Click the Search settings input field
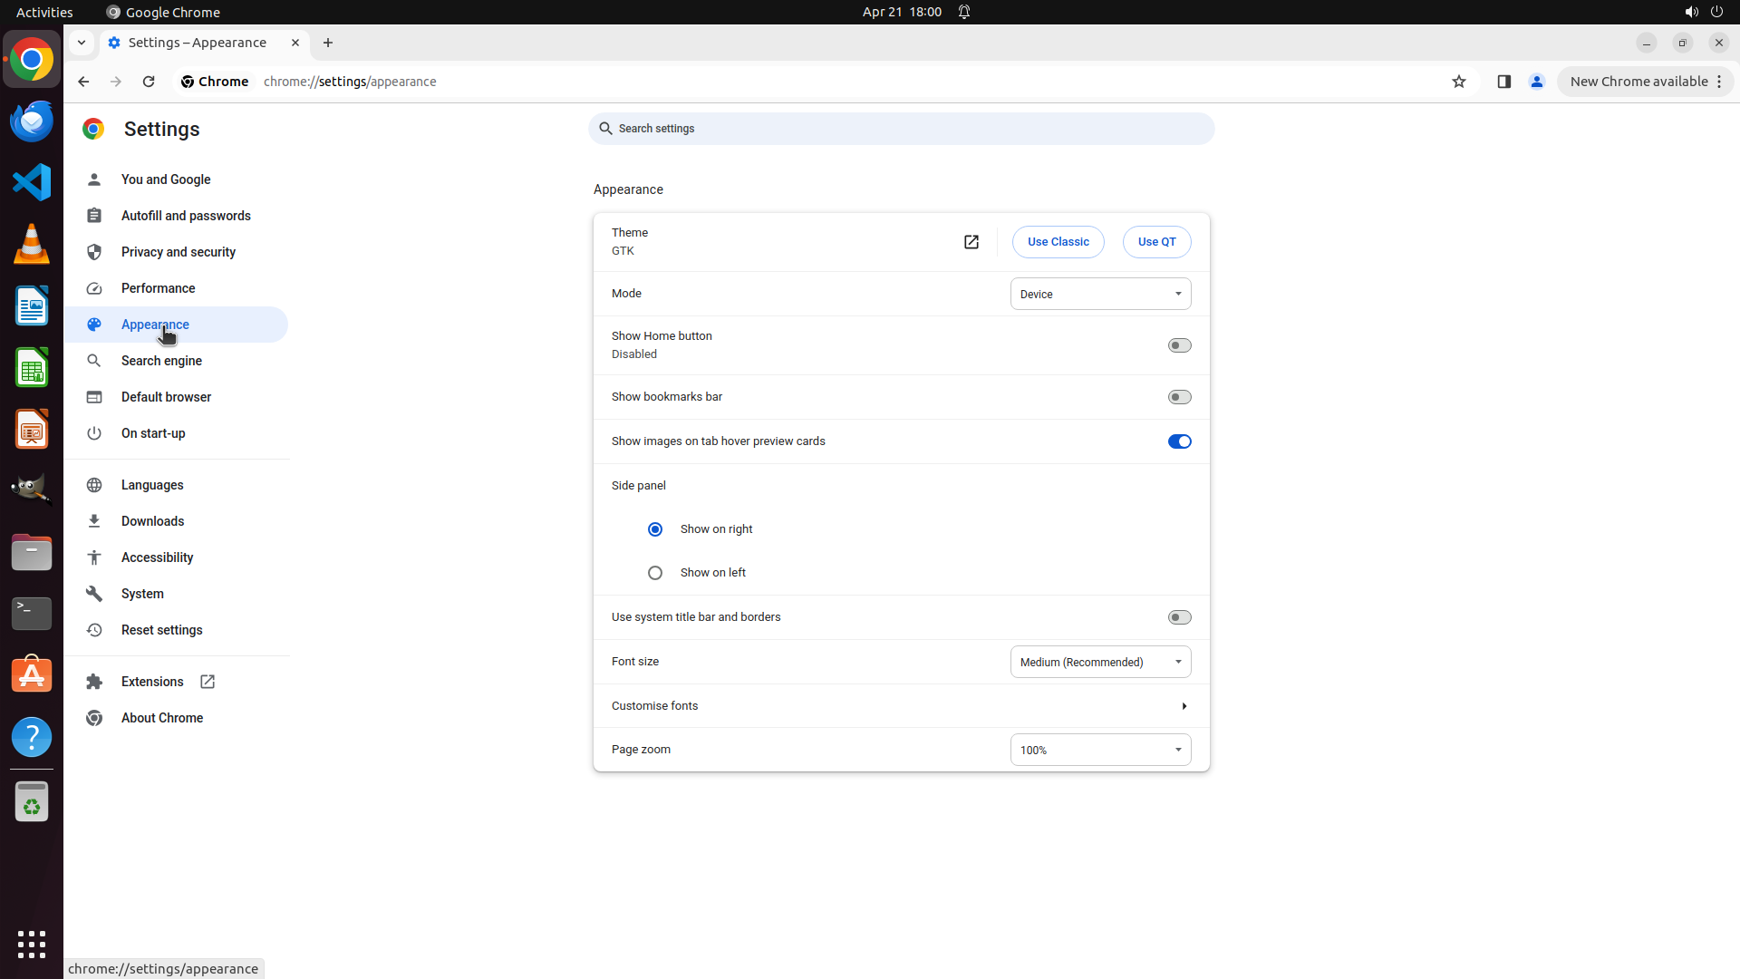The height and width of the screenshot is (979, 1740). point(901,129)
